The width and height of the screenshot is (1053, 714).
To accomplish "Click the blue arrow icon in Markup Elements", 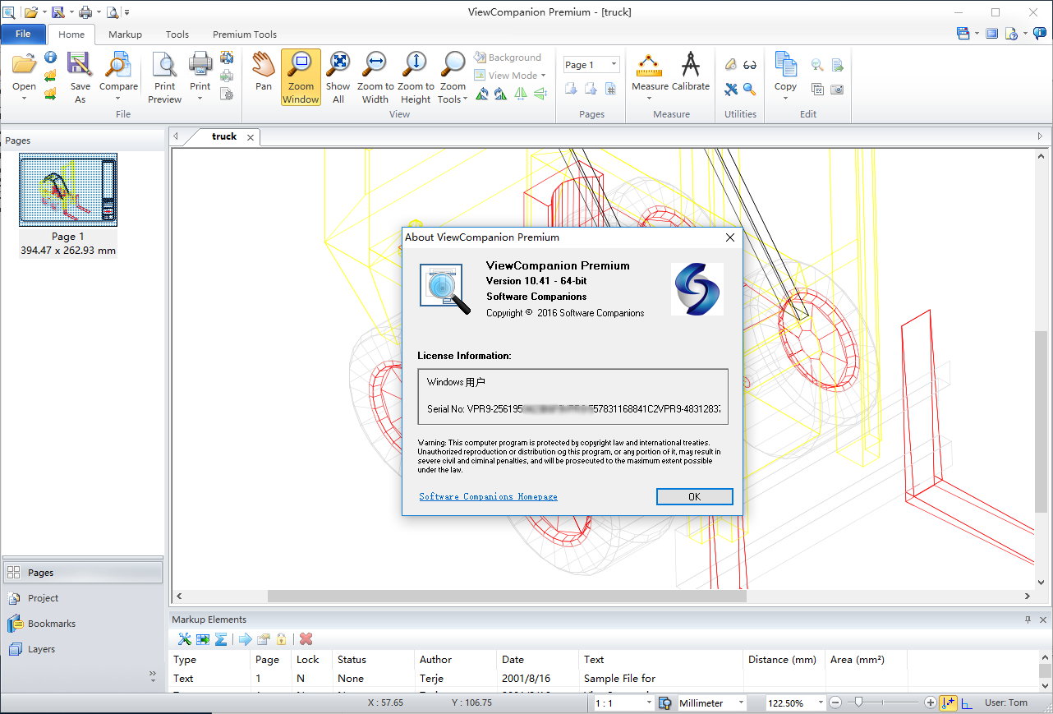I will [x=245, y=639].
